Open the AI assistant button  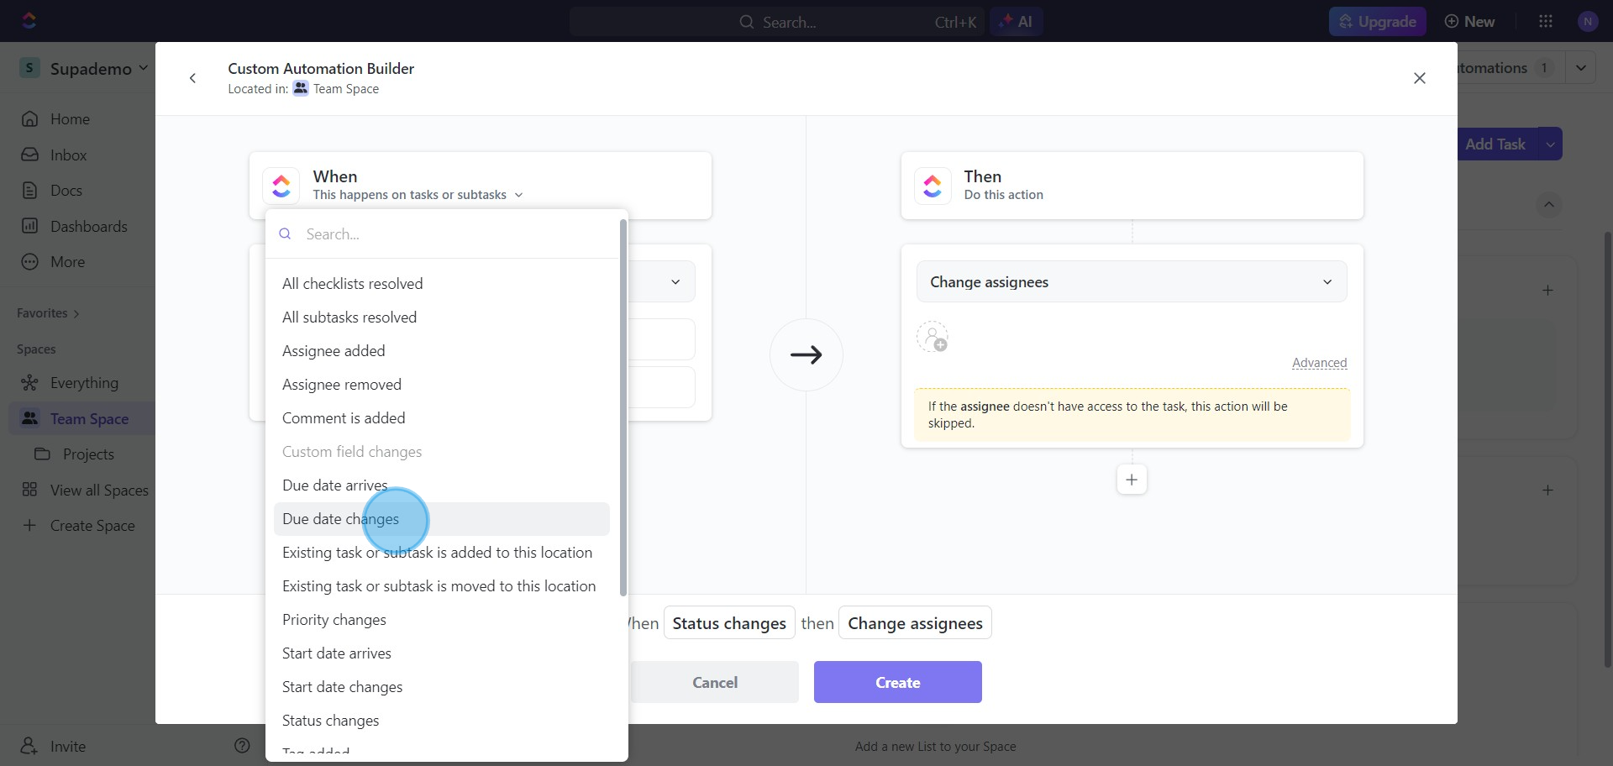[x=1017, y=22]
